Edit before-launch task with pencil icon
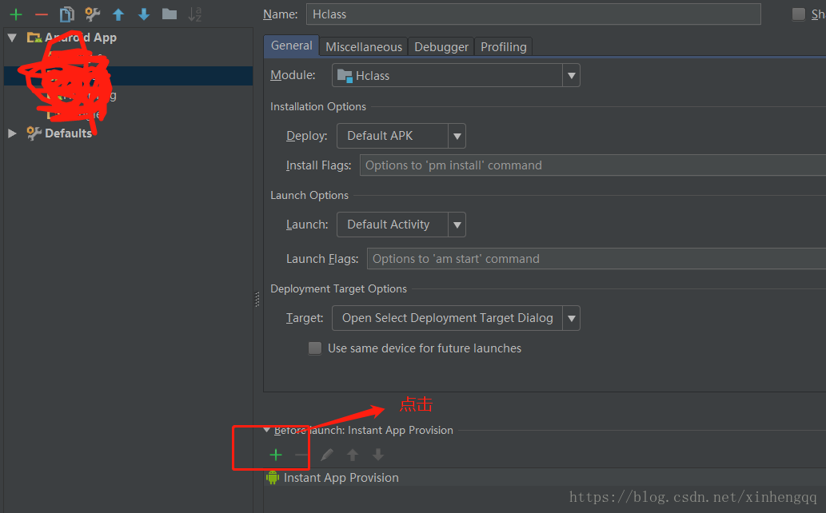This screenshot has width=826, height=513. [326, 455]
